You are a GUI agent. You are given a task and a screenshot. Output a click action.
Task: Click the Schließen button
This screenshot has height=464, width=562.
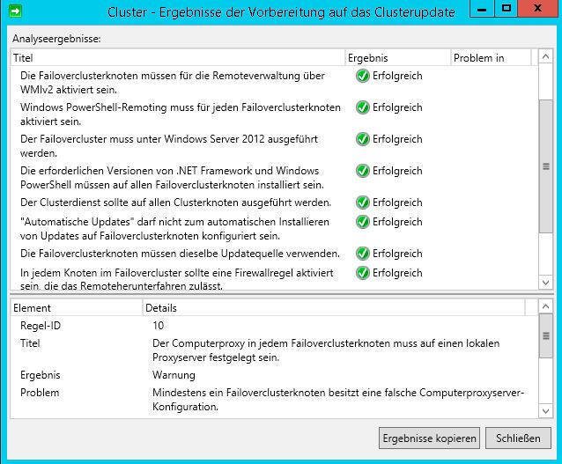tap(518, 438)
